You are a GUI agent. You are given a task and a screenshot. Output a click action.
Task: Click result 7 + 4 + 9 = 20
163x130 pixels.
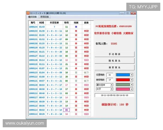(54, 52)
